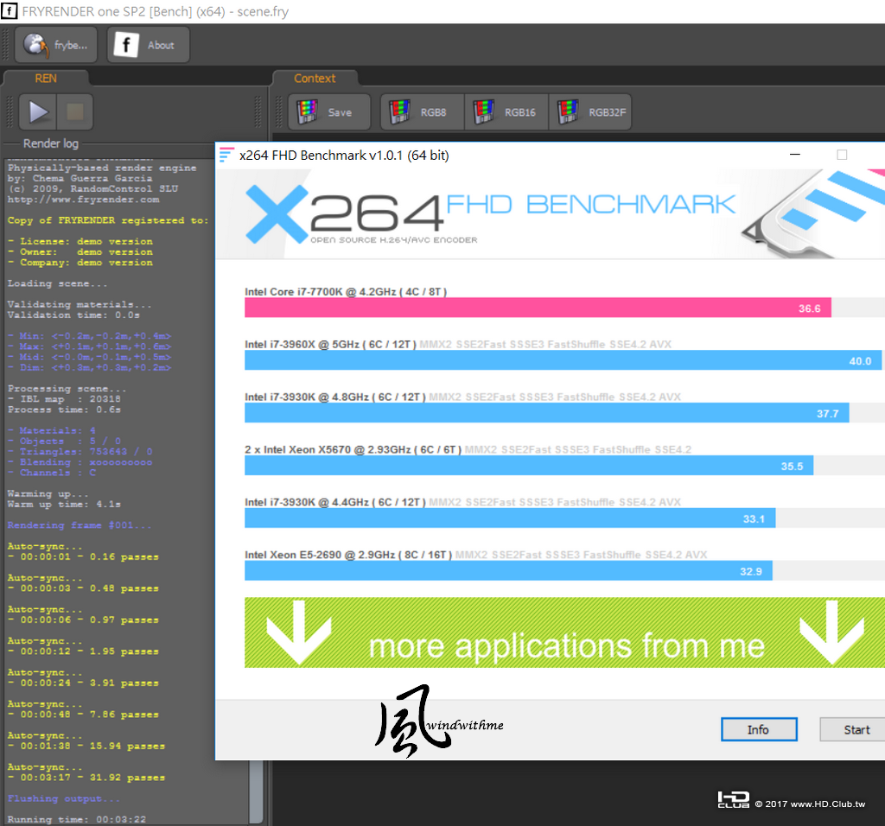Start rendering with the play button
Image resolution: width=885 pixels, height=826 pixels.
tap(38, 111)
